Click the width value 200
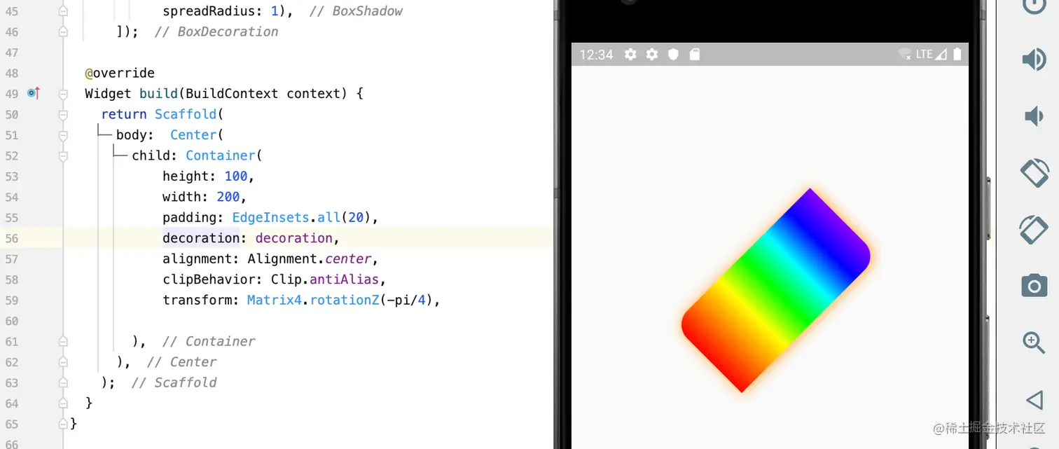The image size is (1059, 449). click(228, 197)
